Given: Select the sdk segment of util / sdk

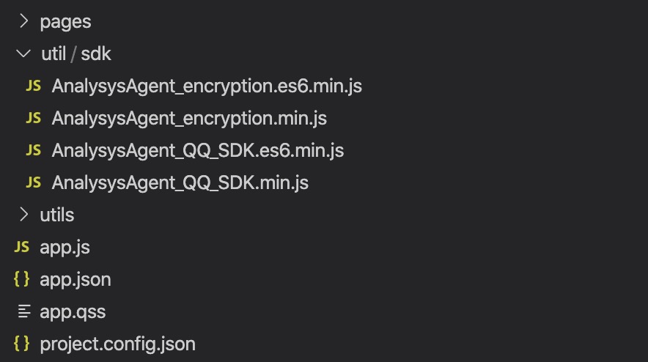Looking at the screenshot, I should coord(96,53).
